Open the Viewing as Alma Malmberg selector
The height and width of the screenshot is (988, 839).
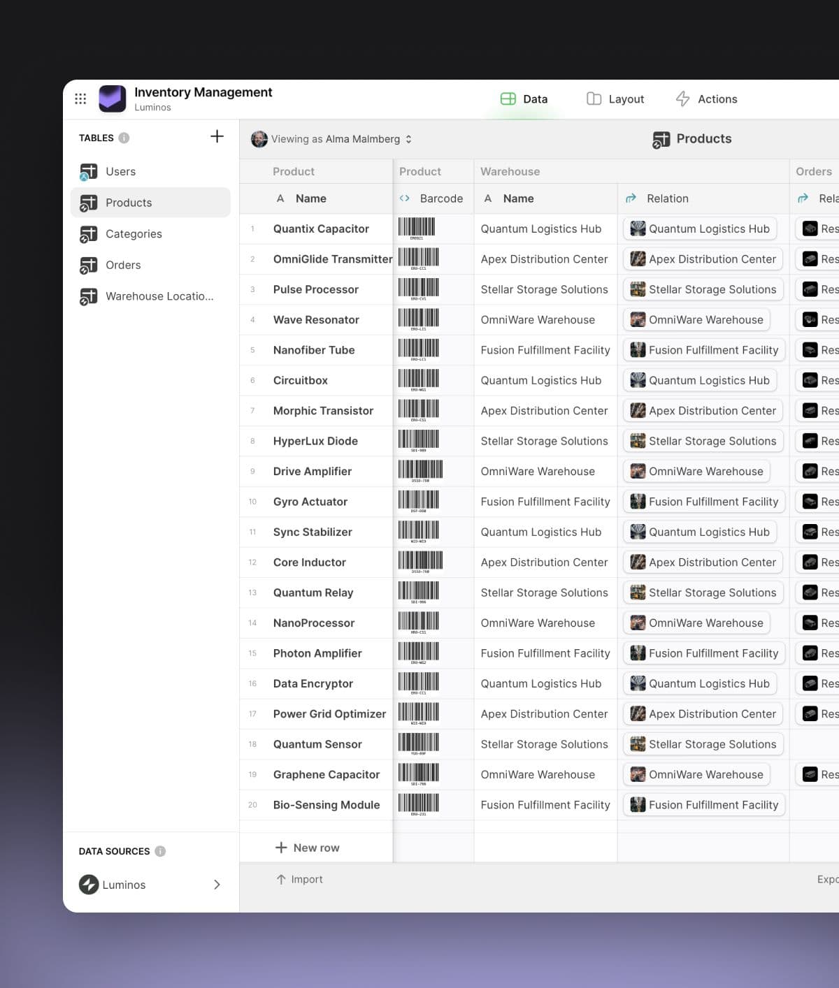click(337, 139)
